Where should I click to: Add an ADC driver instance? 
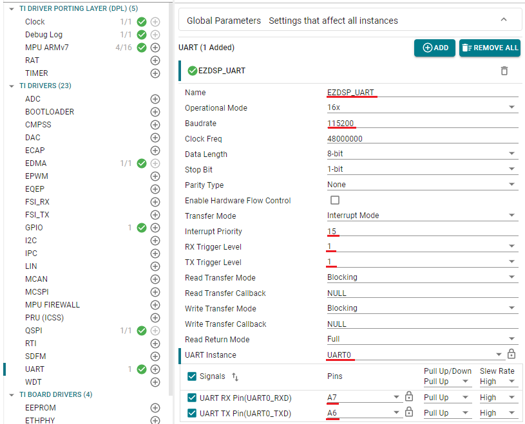tap(155, 99)
